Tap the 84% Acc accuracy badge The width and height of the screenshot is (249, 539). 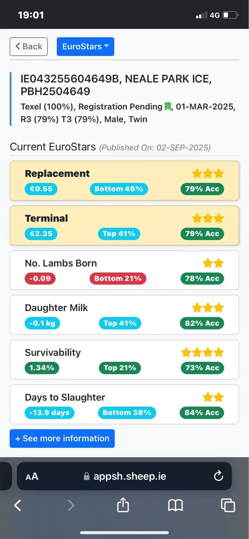(202, 412)
